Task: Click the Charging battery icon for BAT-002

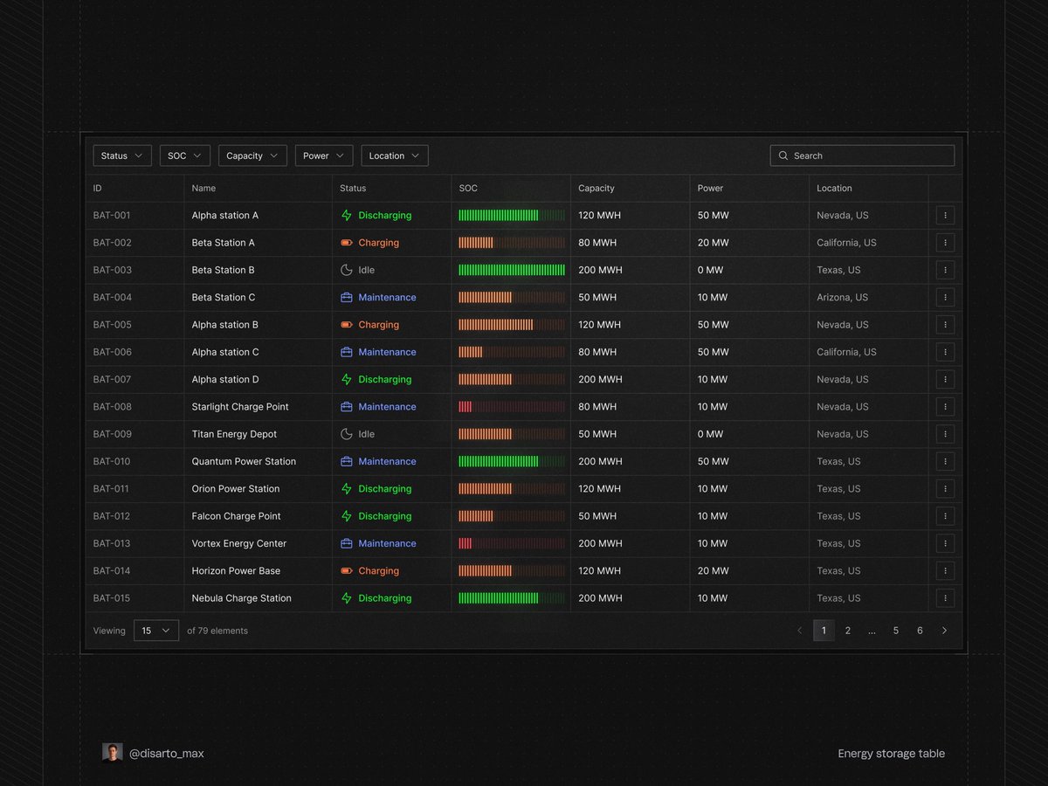Action: pos(347,243)
